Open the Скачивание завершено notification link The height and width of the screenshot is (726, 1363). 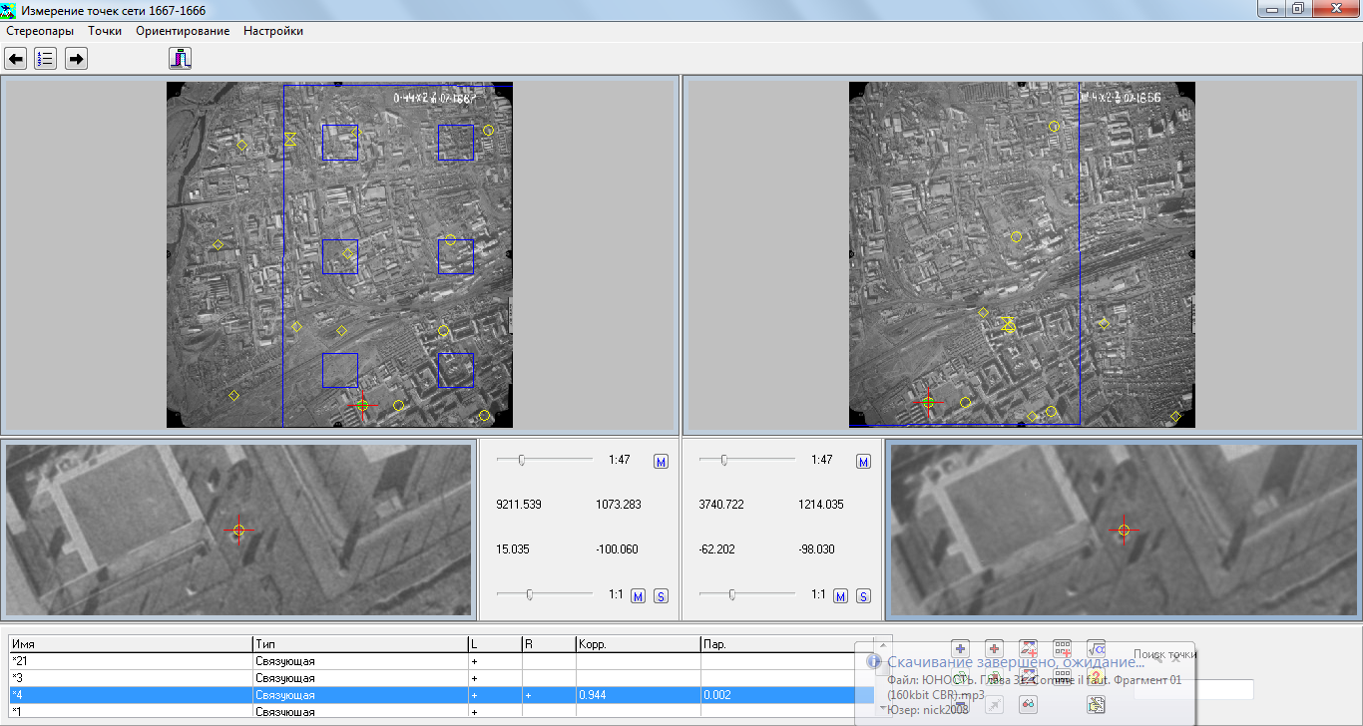click(1016, 662)
